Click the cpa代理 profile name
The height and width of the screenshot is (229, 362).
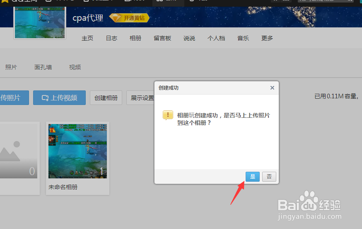tap(88, 18)
